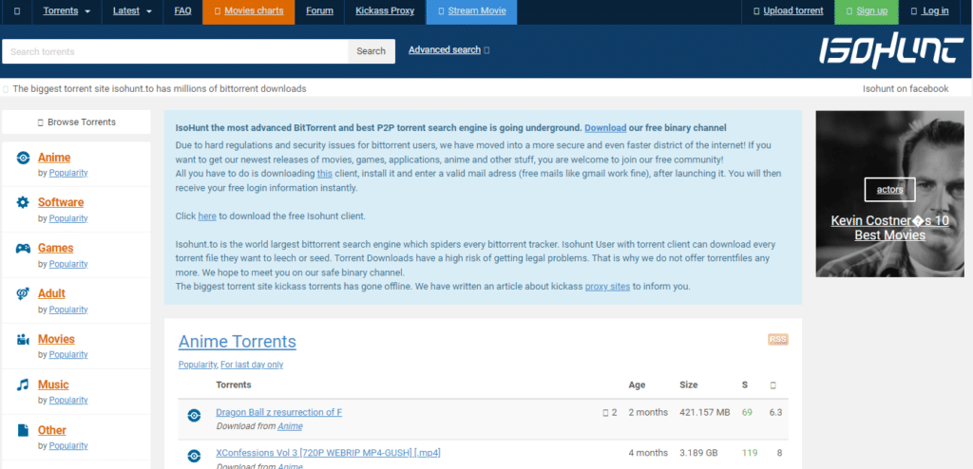Image resolution: width=973 pixels, height=469 pixels.
Task: Click Popularity link under Adult sidebar
Action: pos(68,310)
